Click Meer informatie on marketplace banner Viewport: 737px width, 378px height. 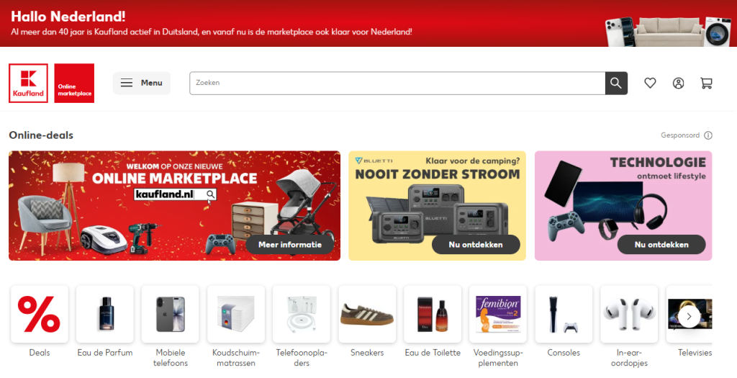coord(290,245)
